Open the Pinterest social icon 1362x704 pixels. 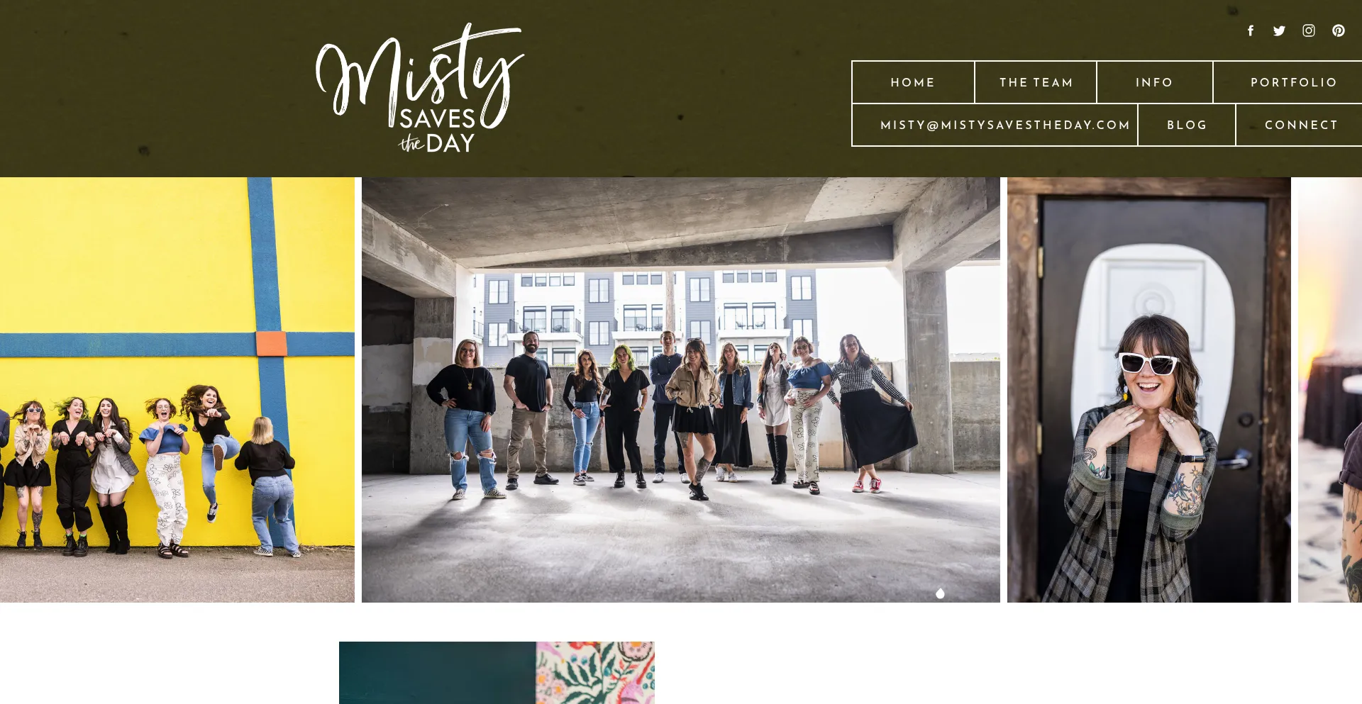pos(1339,30)
